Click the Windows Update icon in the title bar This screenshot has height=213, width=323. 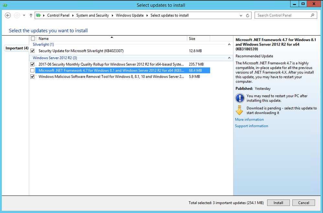click(5, 5)
